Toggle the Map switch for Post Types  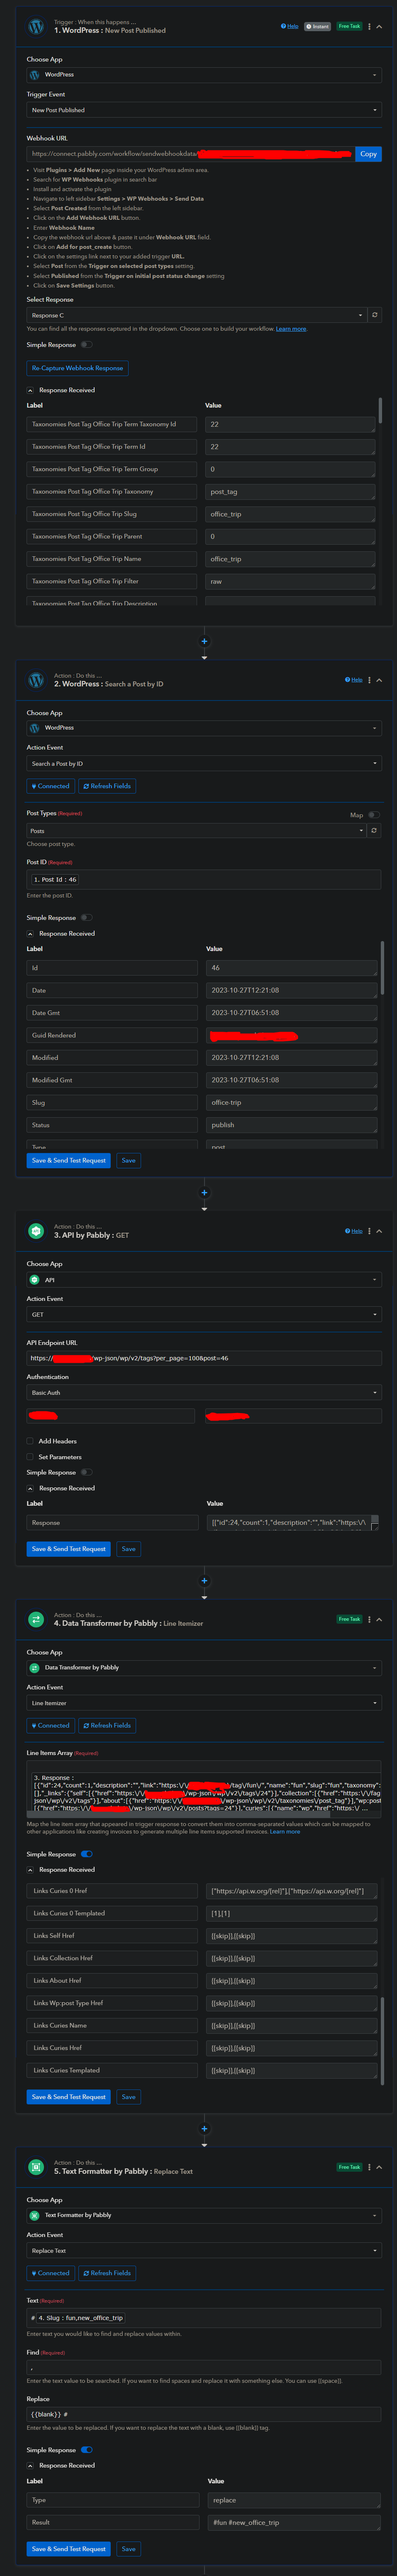[x=374, y=815]
